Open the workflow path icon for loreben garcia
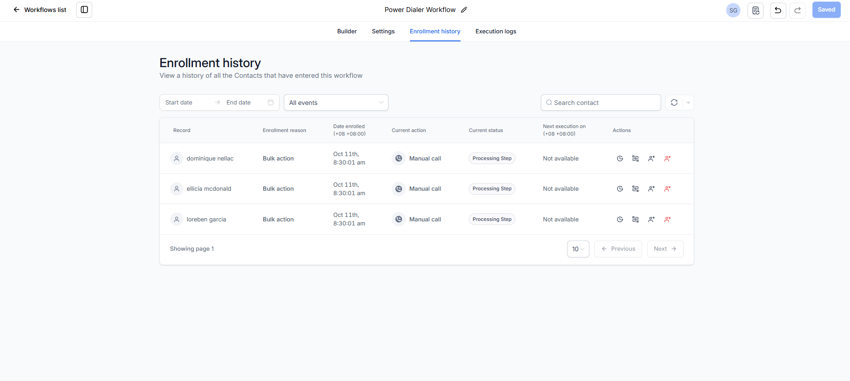The image size is (850, 381). (636, 220)
